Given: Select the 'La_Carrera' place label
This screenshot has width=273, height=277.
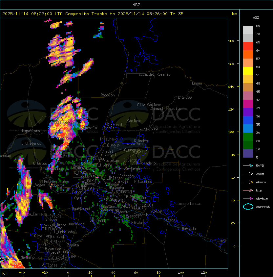Looking at the screenshot, I should [37, 214].
